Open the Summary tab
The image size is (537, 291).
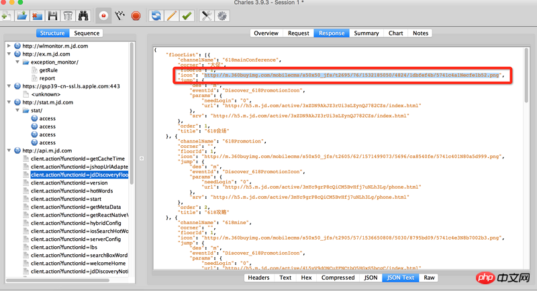tap(366, 33)
